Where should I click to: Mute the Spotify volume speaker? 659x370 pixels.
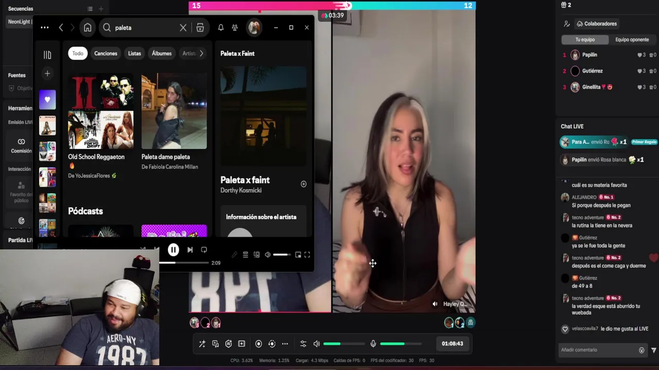click(267, 255)
